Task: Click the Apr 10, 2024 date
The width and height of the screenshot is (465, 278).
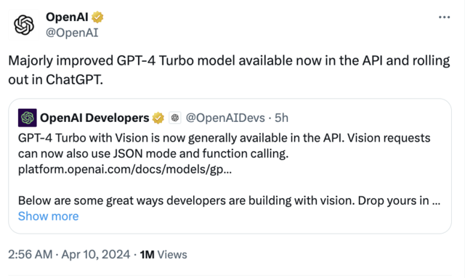Action: 95,255
